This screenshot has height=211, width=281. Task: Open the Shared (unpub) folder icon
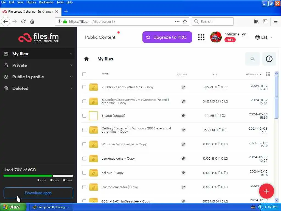[93, 116]
